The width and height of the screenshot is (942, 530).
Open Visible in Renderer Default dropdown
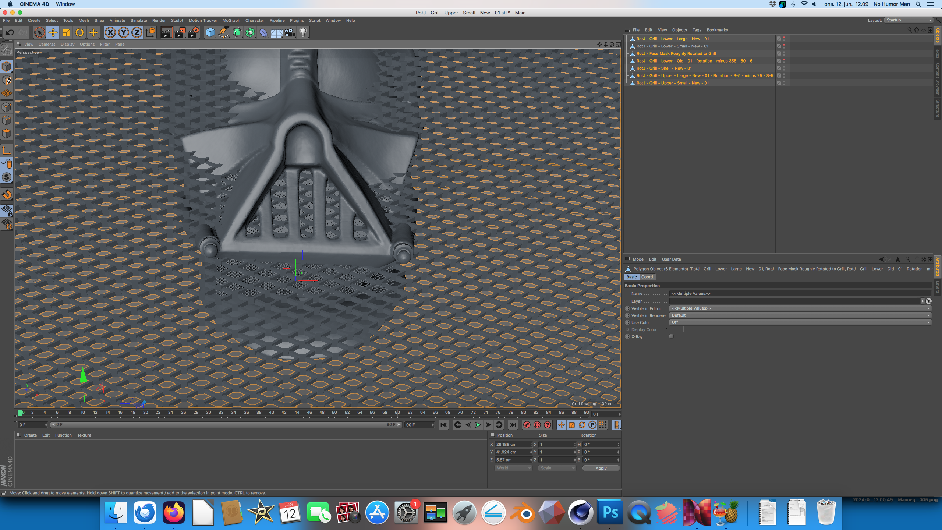click(x=800, y=315)
